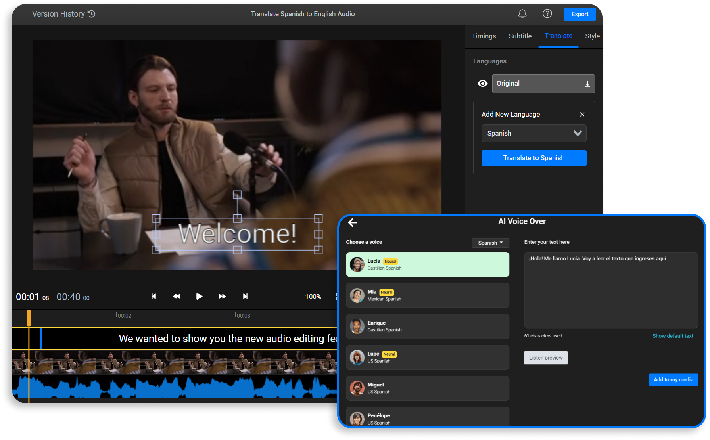Click the total duration 00:40 display

click(x=73, y=297)
